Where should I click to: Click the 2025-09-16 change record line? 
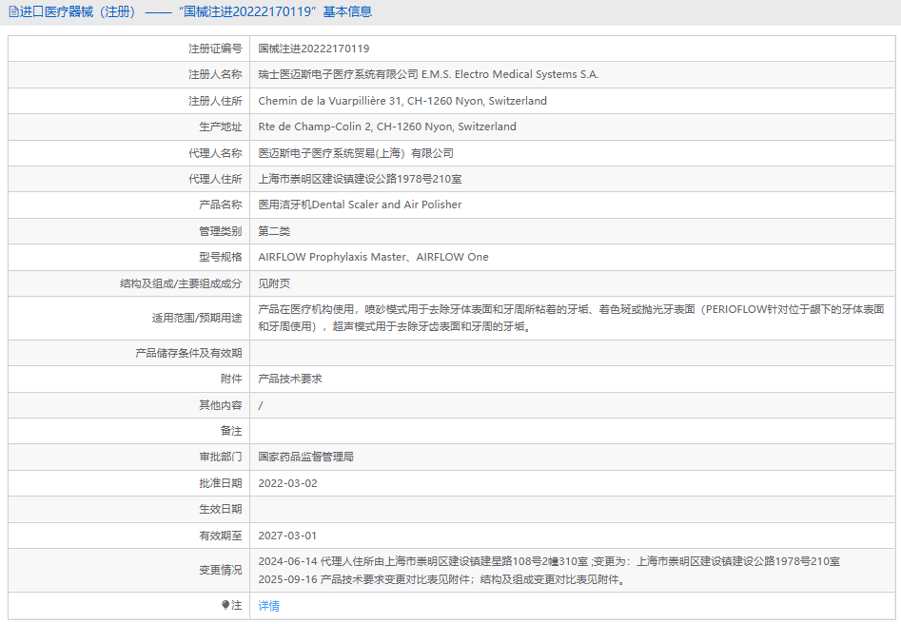(442, 579)
